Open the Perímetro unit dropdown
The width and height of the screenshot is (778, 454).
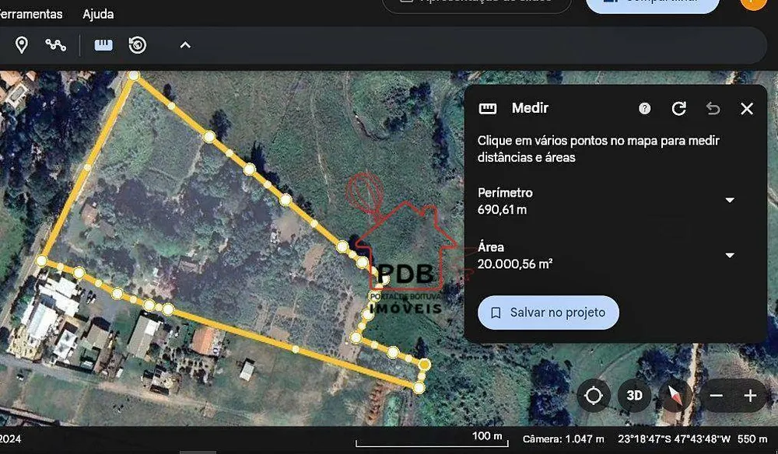coord(730,201)
